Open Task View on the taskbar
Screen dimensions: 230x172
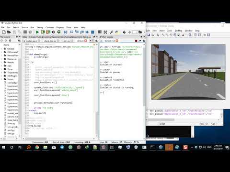click(x=20, y=147)
